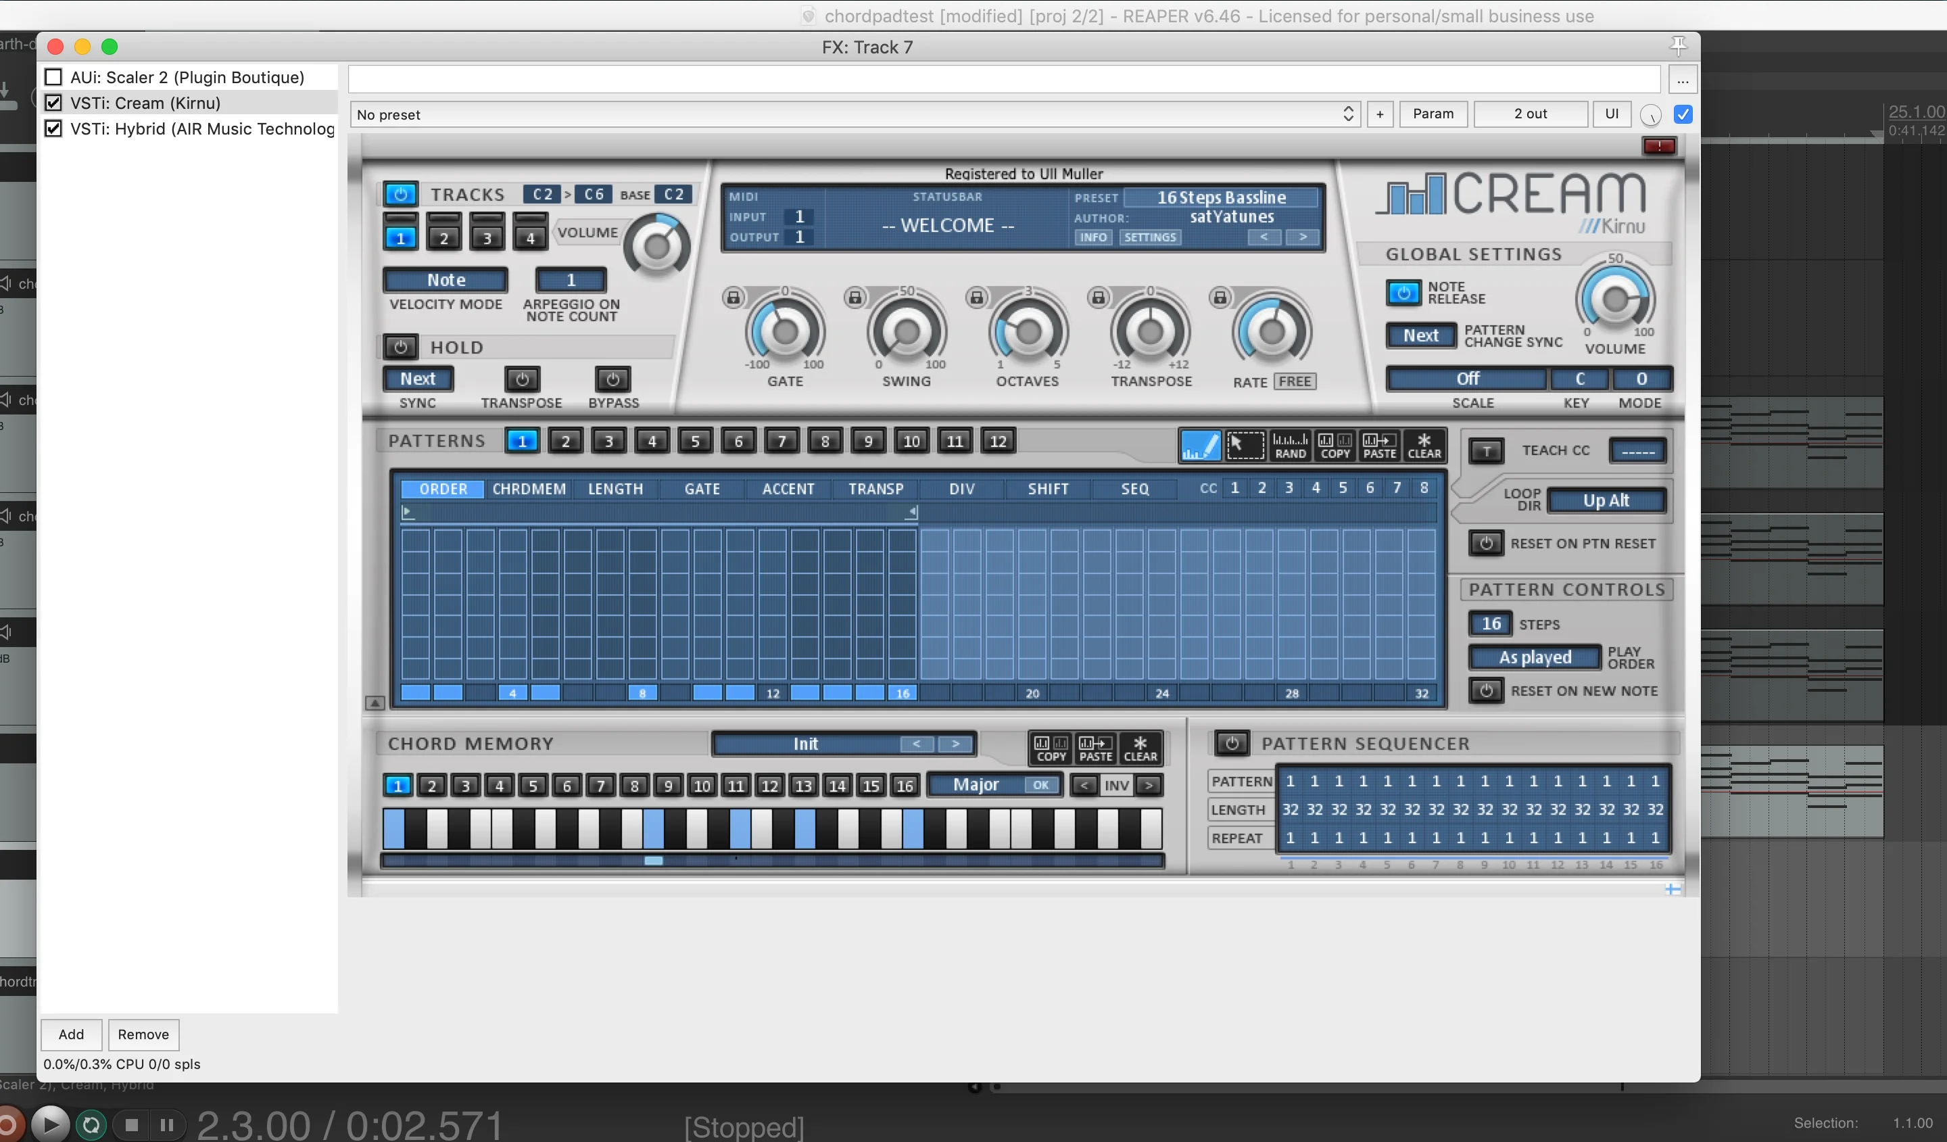This screenshot has height=1142, width=1947.
Task: Open the Scale Off selector
Action: (x=1467, y=379)
